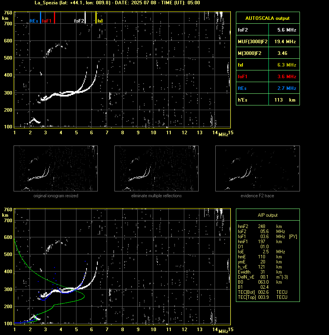329x335 pixels.
Task: Click the blue ftEs marker label
Action: 34,21
